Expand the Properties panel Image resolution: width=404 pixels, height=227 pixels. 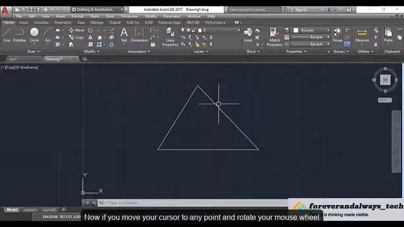[x=296, y=52]
